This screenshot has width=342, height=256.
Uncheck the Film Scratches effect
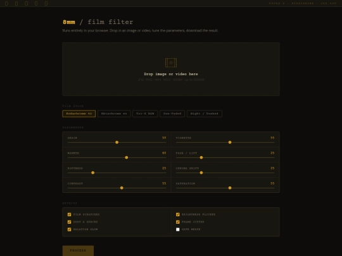point(70,215)
